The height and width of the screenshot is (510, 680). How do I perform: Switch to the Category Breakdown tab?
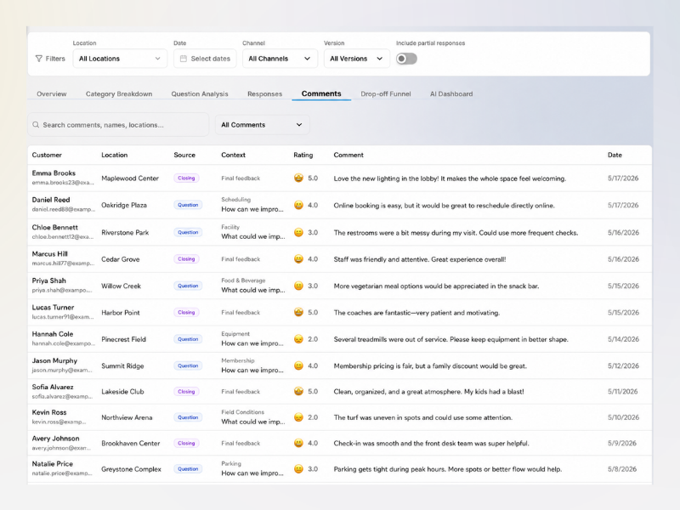point(119,93)
